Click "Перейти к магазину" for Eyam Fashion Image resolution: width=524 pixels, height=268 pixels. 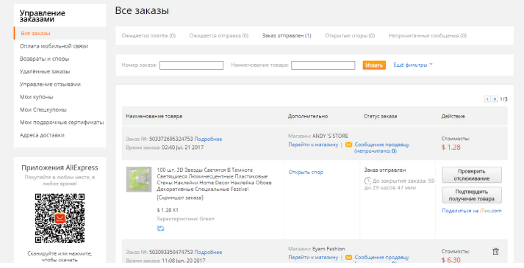click(x=313, y=258)
